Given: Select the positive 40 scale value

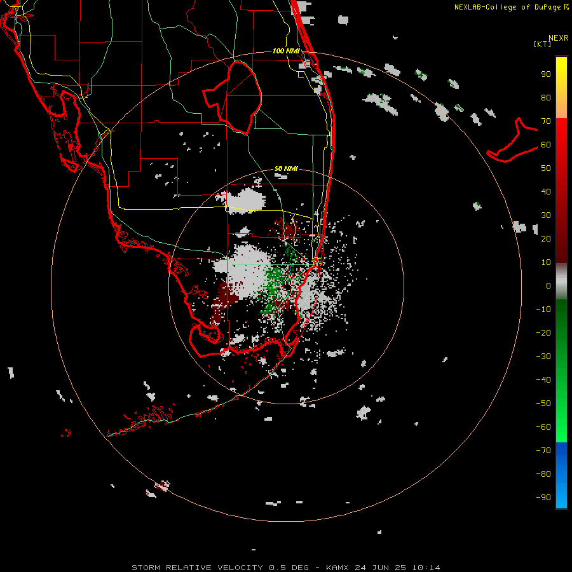Looking at the screenshot, I should [x=546, y=192].
